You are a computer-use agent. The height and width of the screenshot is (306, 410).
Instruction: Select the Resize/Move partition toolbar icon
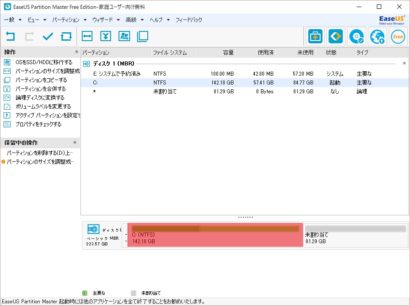pyautogui.click(x=87, y=36)
